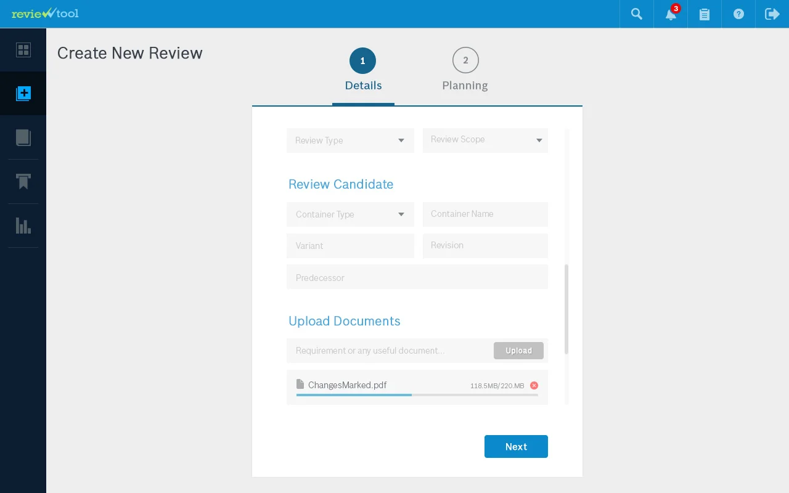789x493 pixels.
Task: Open the clipboard tasks icon
Action: tap(705, 14)
